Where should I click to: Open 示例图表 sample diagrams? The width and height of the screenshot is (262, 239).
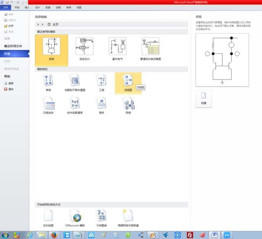102,218
